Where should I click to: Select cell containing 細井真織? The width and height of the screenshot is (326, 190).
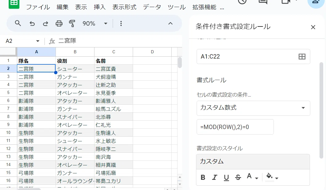pyautogui.click(x=114, y=165)
